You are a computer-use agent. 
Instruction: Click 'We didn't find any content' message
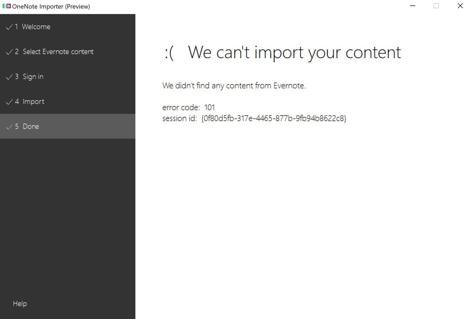[x=234, y=85]
